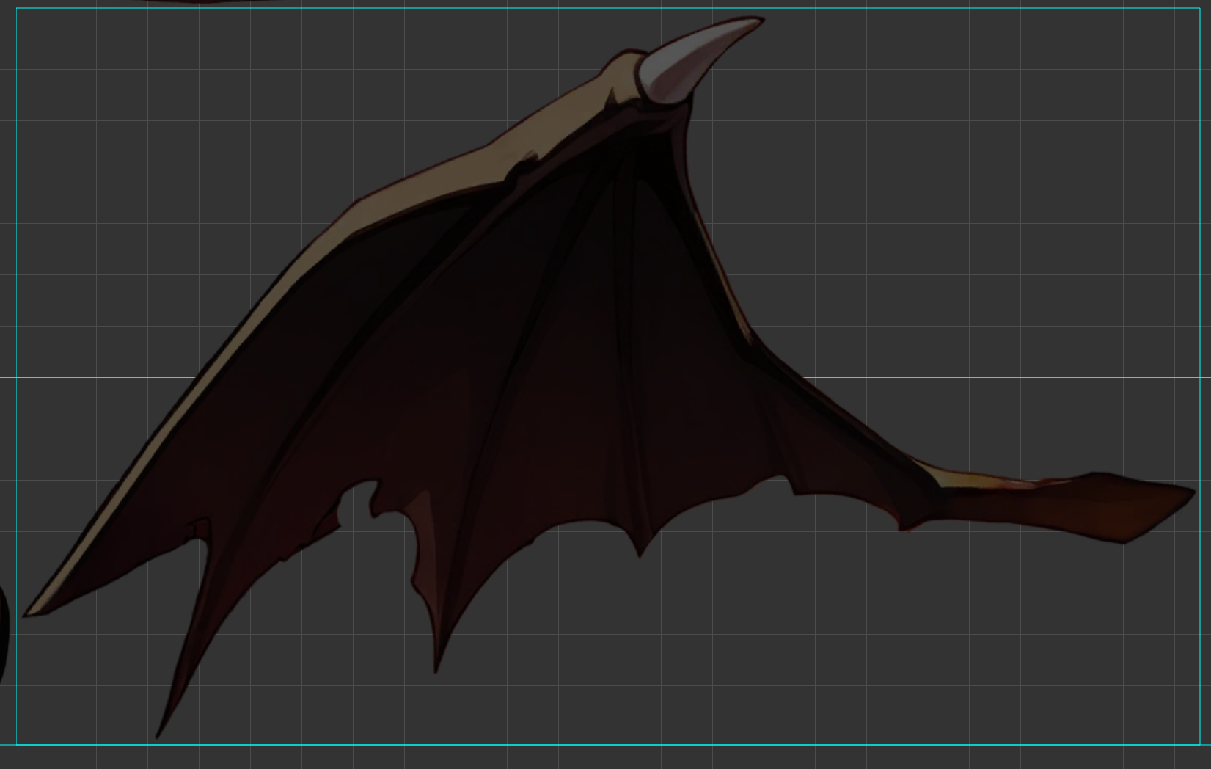Image resolution: width=1211 pixels, height=769 pixels.
Task: Click the bottom-right corner of the cyan frame
Action: tap(1200, 744)
